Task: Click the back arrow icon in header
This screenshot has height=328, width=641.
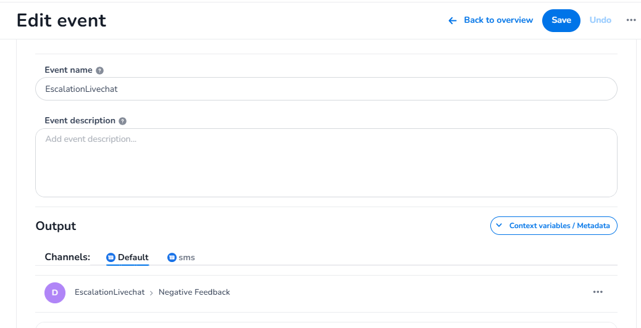Action: tap(453, 20)
